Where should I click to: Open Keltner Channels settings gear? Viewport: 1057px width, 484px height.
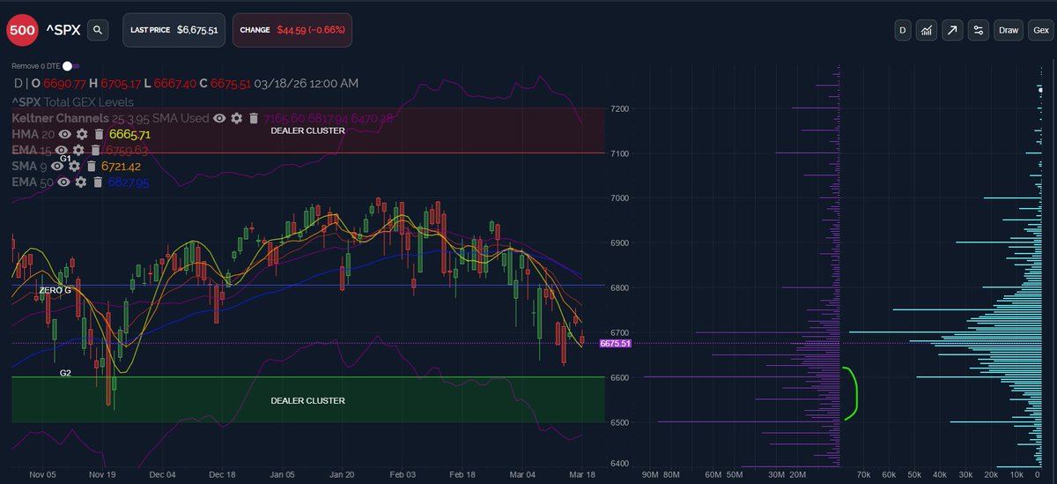(x=236, y=117)
